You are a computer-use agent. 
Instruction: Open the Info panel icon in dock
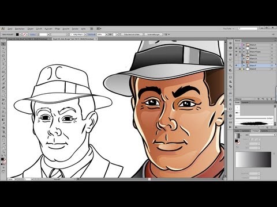coord(230,48)
